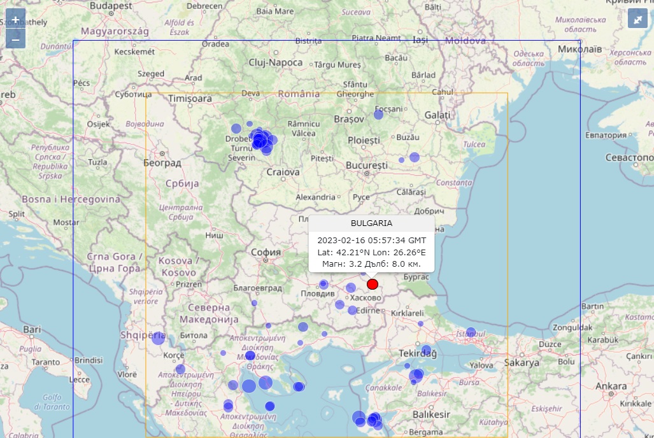The image size is (654, 438).
Task: Click the red earthquake marker near Хасково
Action: (x=373, y=284)
